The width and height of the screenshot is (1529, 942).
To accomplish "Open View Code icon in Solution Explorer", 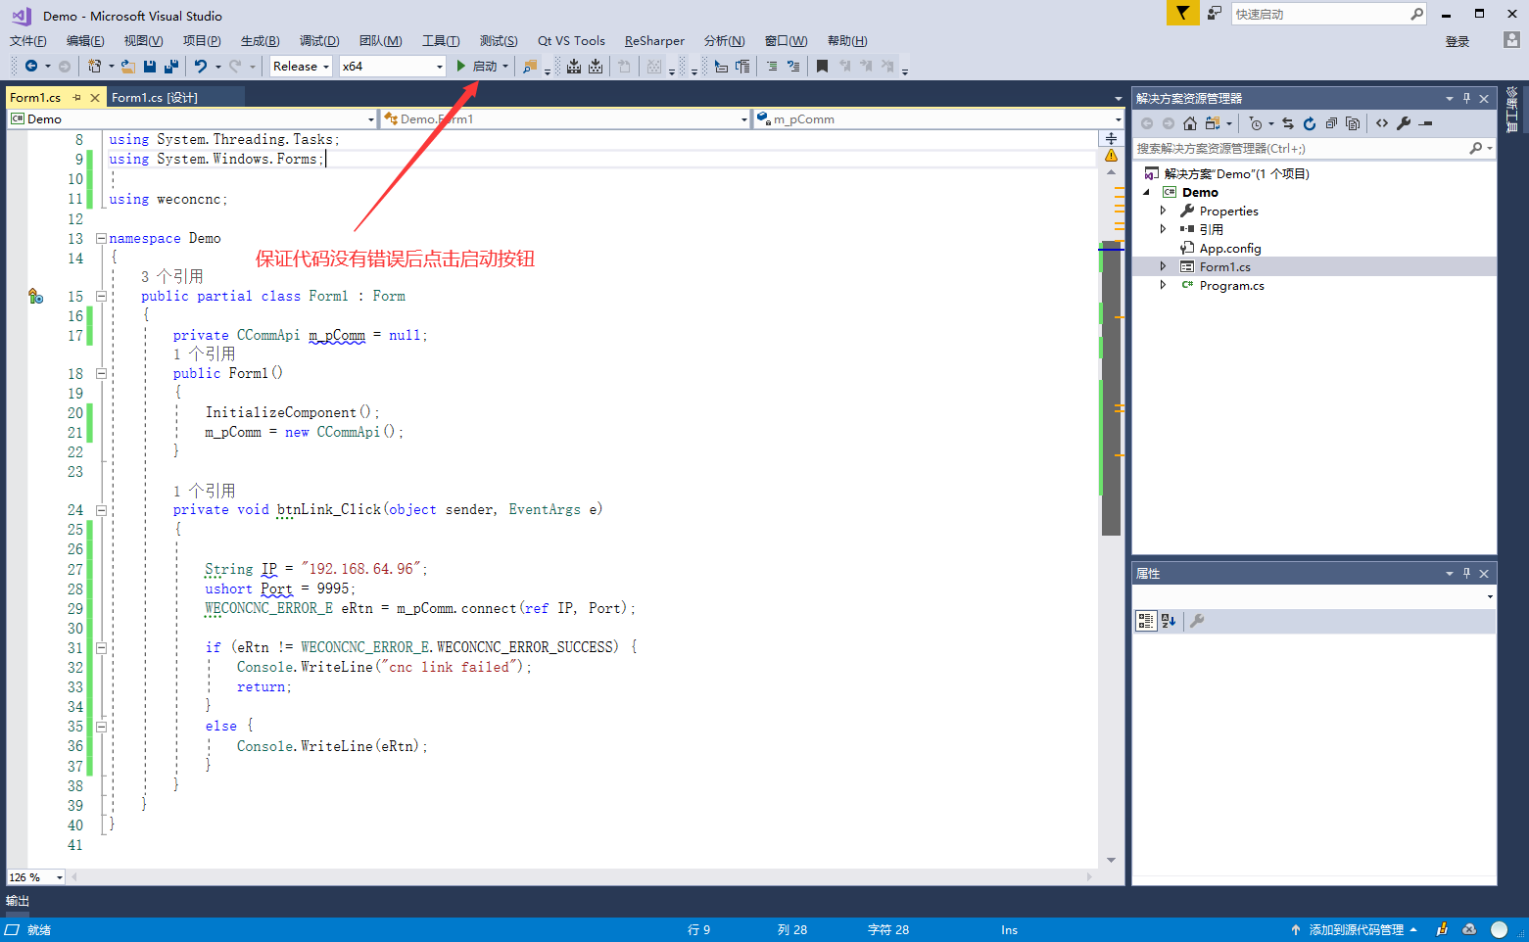I will coord(1381,123).
